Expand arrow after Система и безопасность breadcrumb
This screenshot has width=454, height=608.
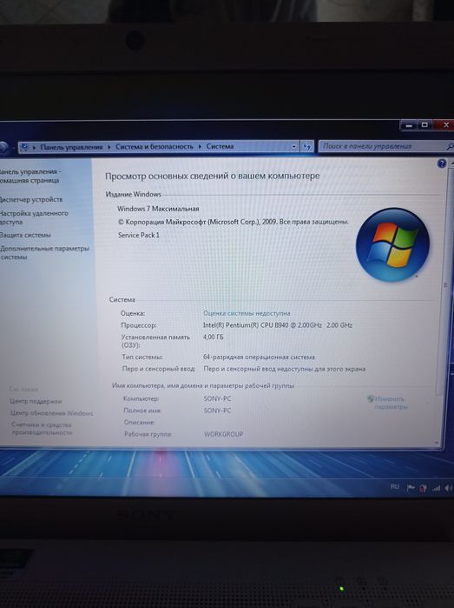pos(200,147)
